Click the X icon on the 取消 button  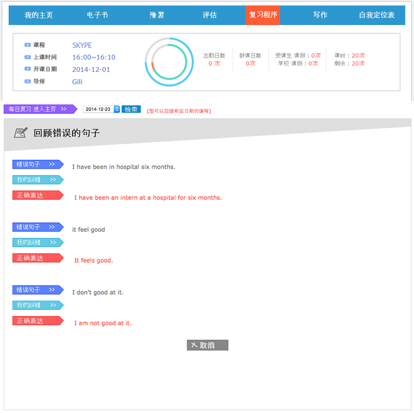194,345
